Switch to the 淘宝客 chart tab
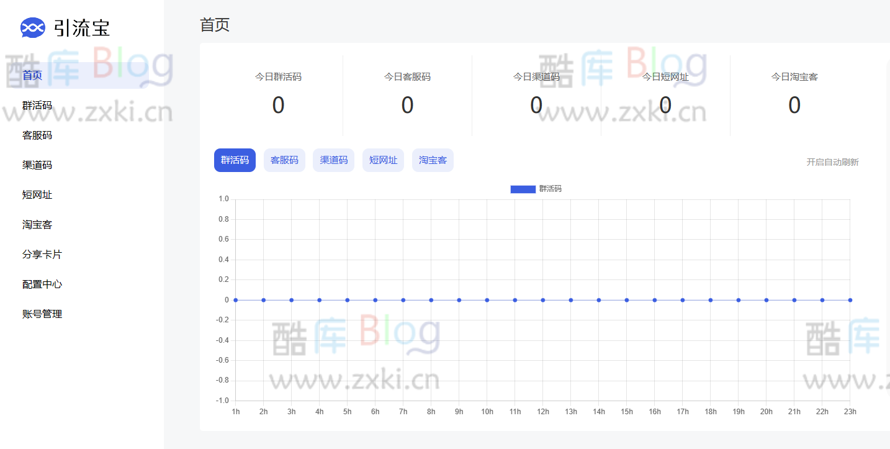The height and width of the screenshot is (449, 890). pyautogui.click(x=432, y=160)
